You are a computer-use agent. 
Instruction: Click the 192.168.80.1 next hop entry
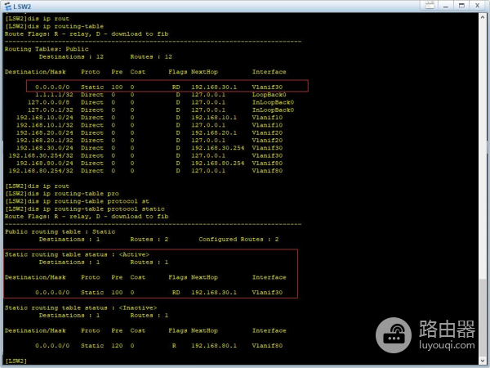[212, 345]
